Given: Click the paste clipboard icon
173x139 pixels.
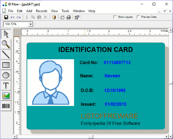Looking at the screenshot, I should tap(39, 17).
